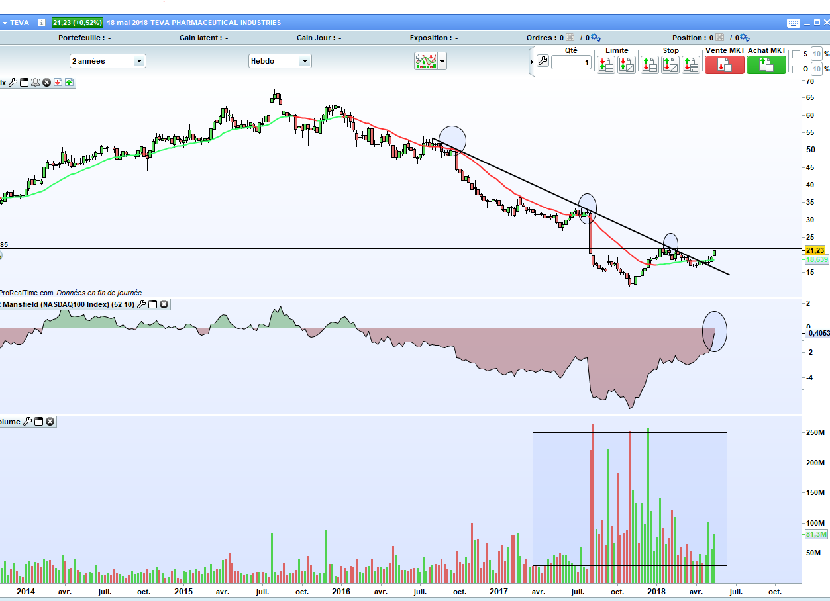Click the Portefeuille label

(x=80, y=38)
